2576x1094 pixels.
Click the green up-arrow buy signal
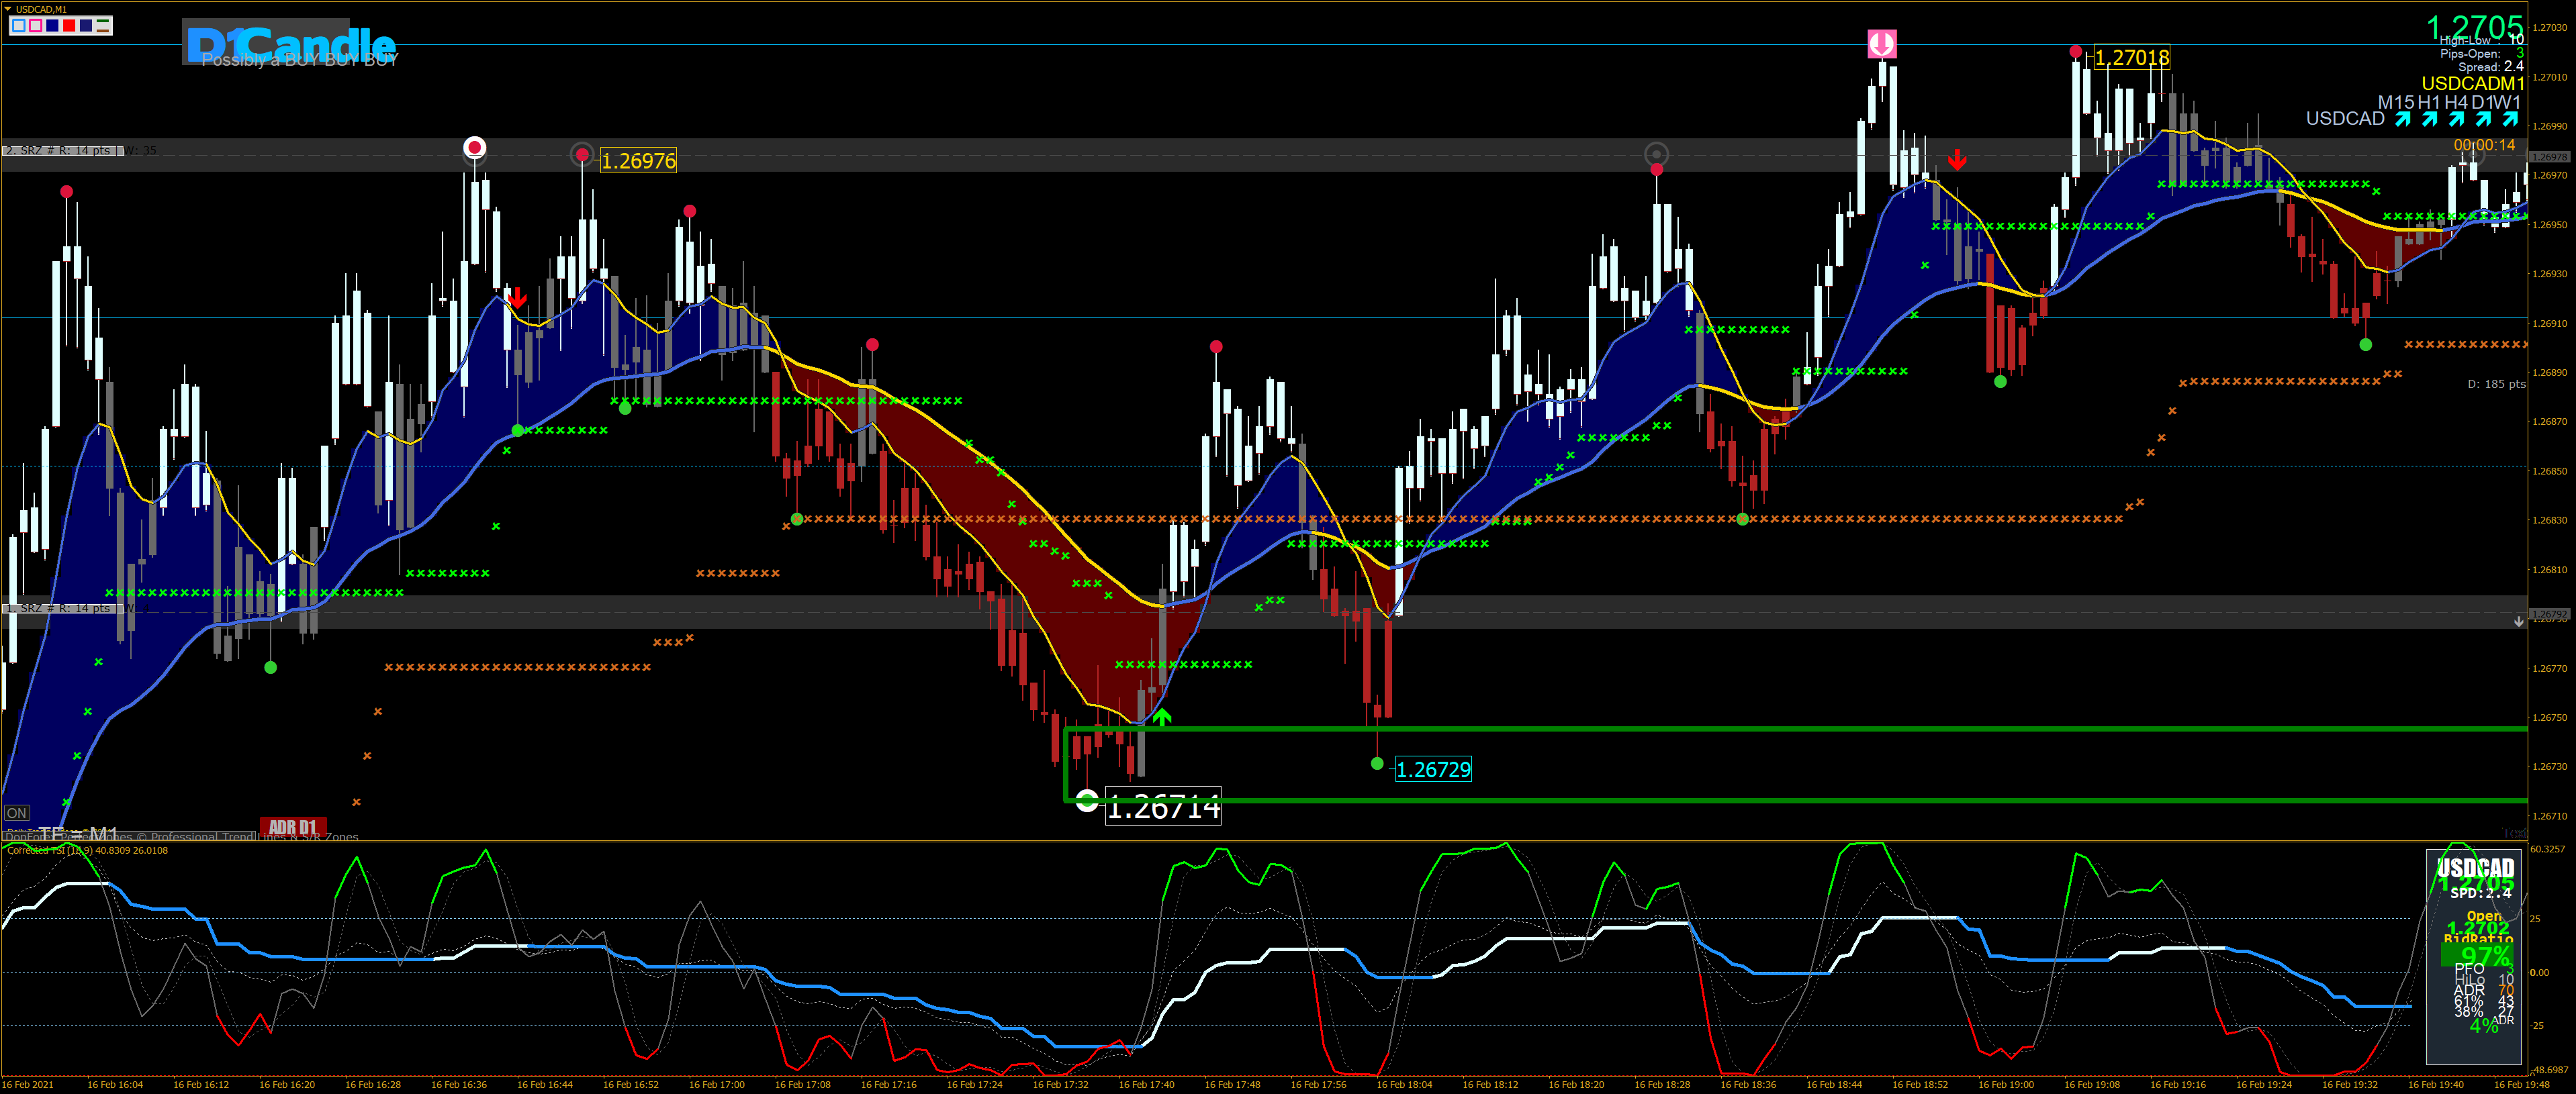(x=1161, y=716)
